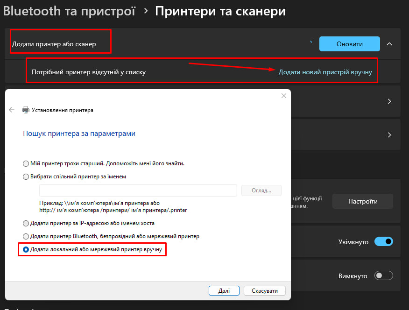
Task: Cancel with the Скасувати button
Action: point(264,290)
